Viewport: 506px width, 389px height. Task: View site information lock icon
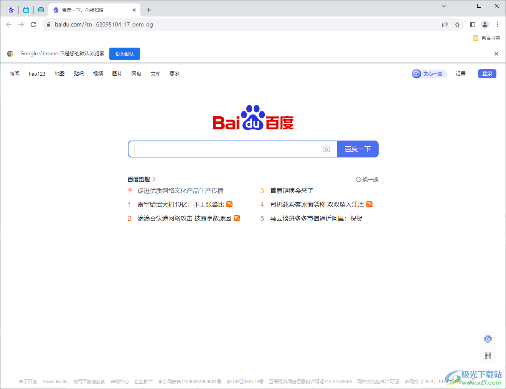[x=49, y=25]
